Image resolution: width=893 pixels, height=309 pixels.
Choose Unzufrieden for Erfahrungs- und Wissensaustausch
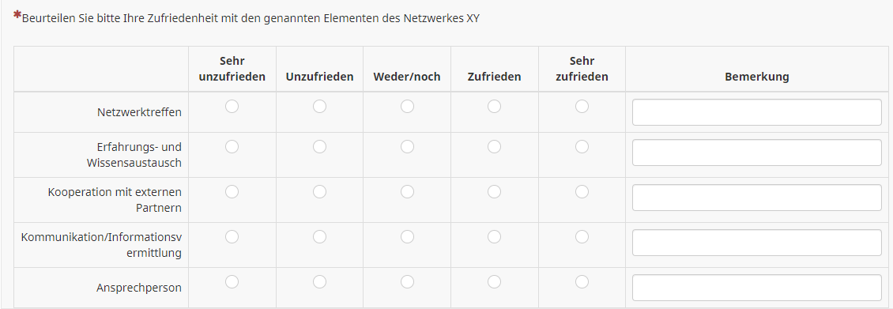point(319,147)
